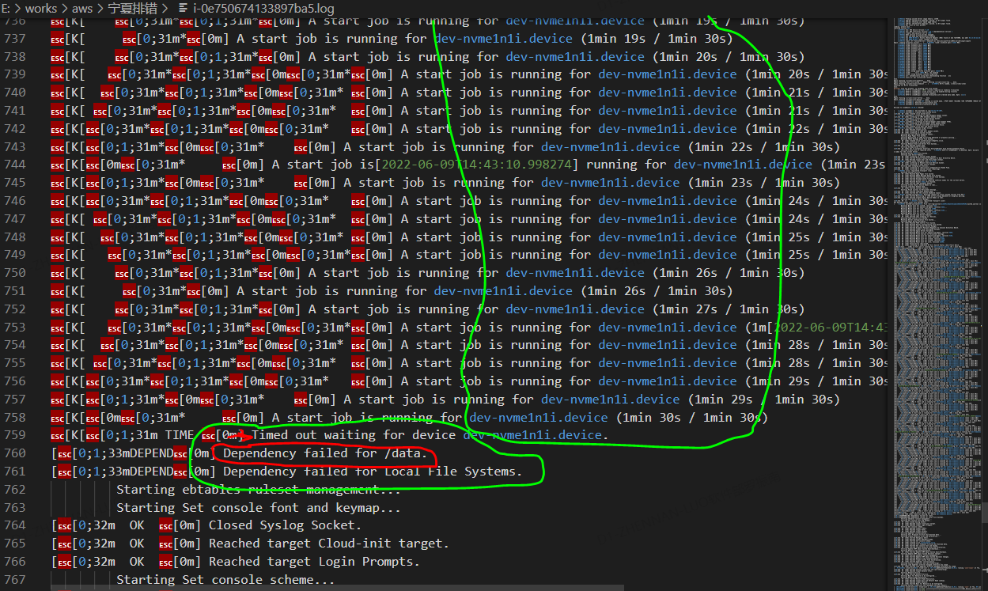Click "Starting Set console font and keymap..."
988x591 pixels.
(x=258, y=508)
